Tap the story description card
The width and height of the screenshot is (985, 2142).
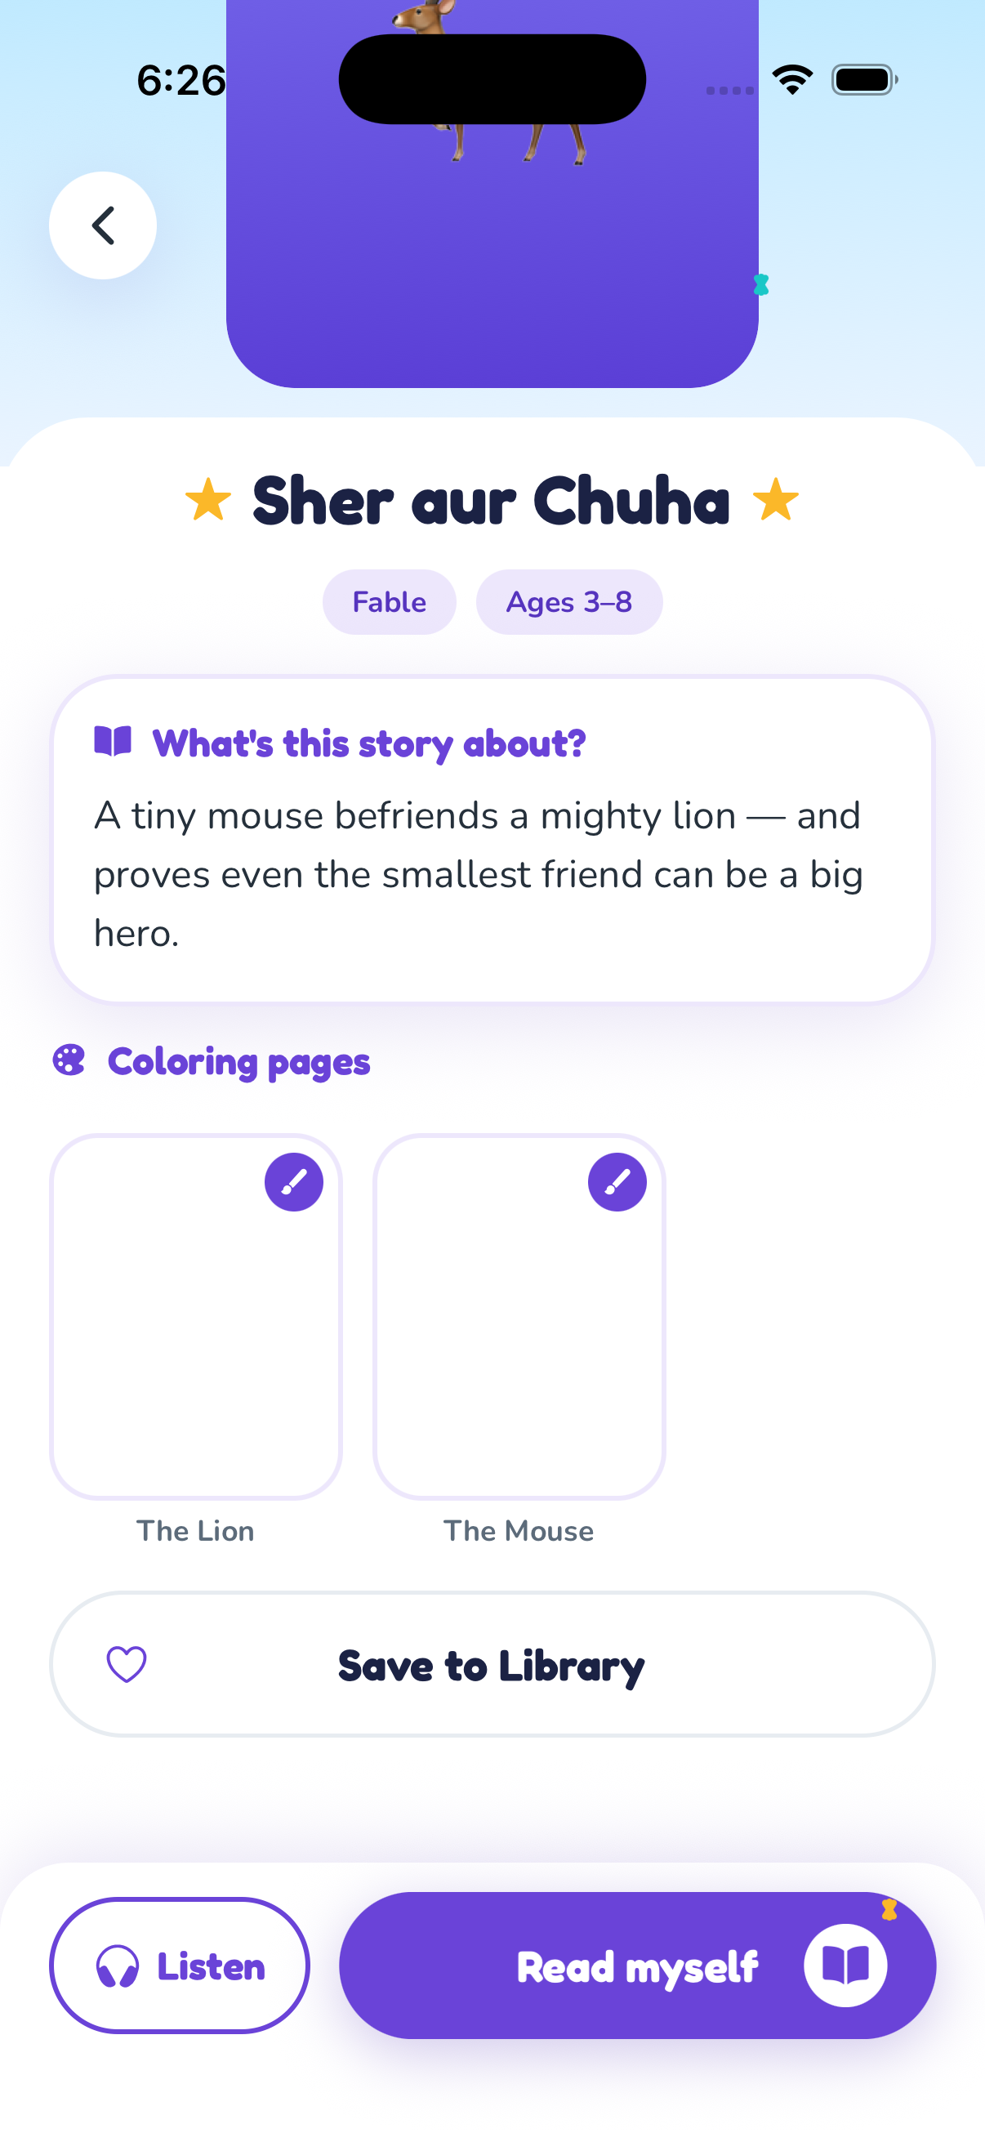tap(492, 840)
